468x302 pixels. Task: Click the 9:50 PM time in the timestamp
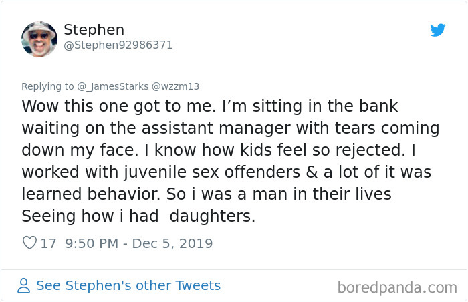pyautogui.click(x=93, y=243)
